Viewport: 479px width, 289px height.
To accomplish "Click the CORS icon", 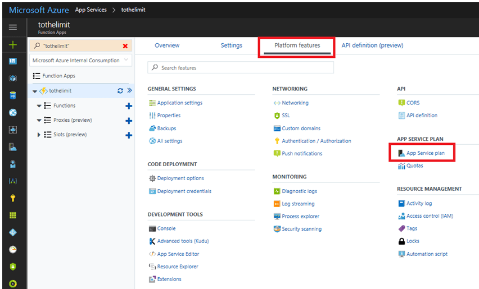I will [x=401, y=103].
